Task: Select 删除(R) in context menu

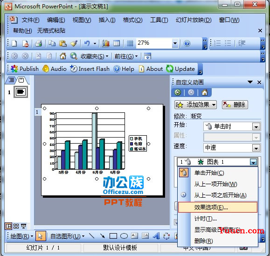Action: tap(218, 241)
